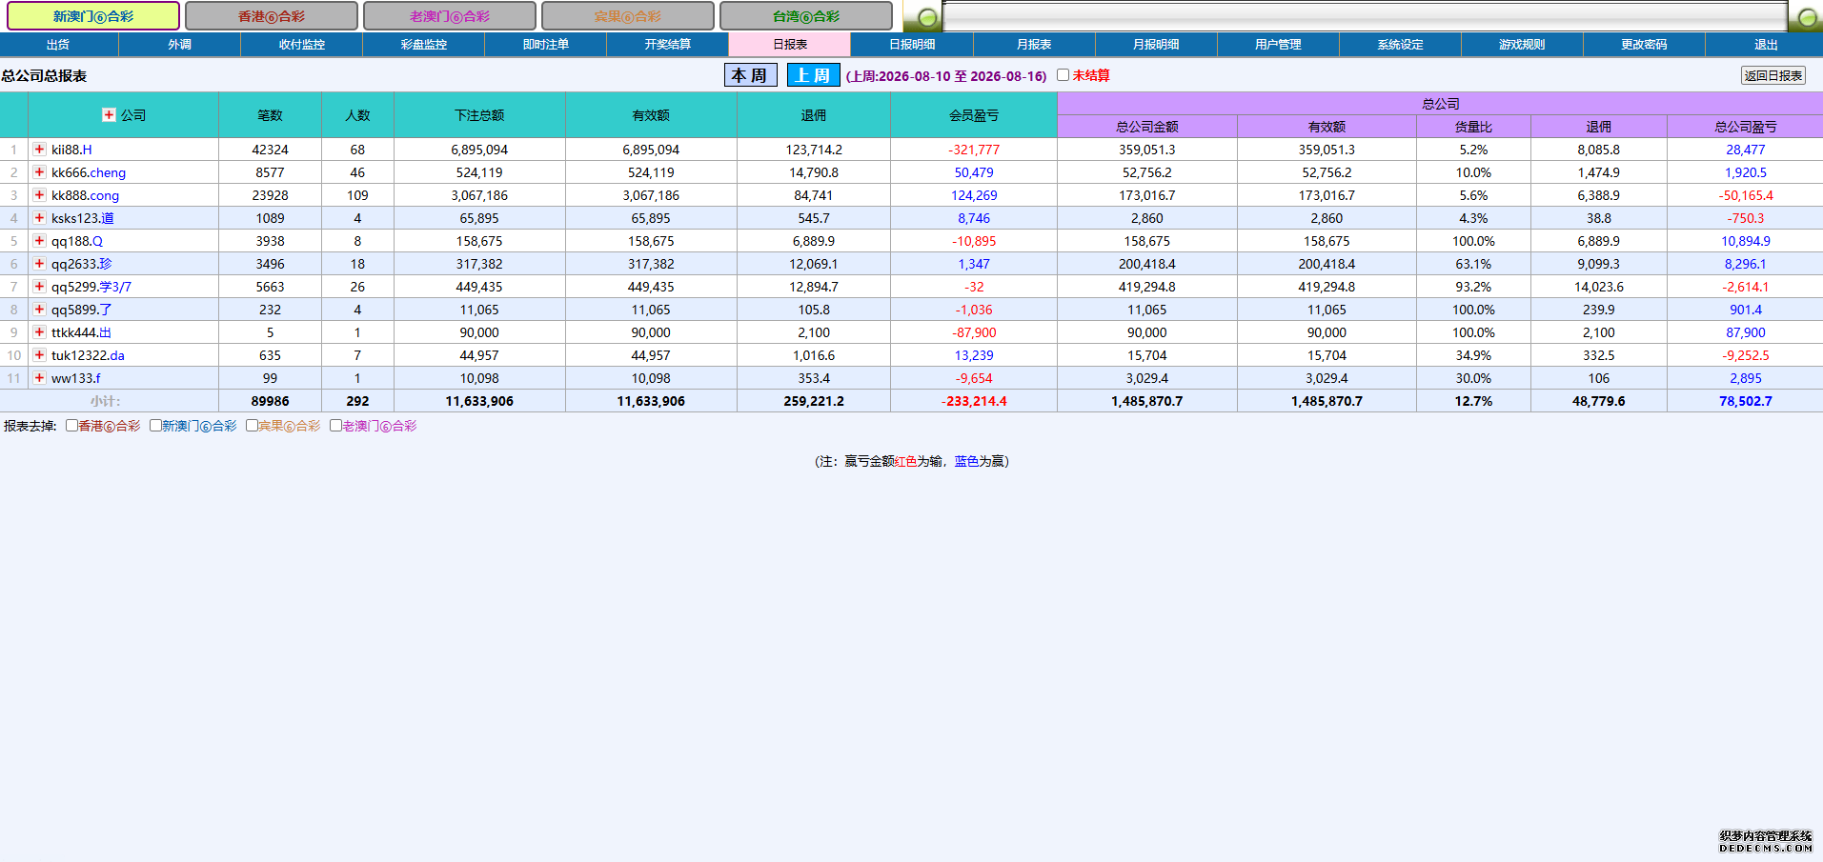
Task: Switch to the 老澳门⑥合彩 lottery tab
Action: pyautogui.click(x=450, y=16)
